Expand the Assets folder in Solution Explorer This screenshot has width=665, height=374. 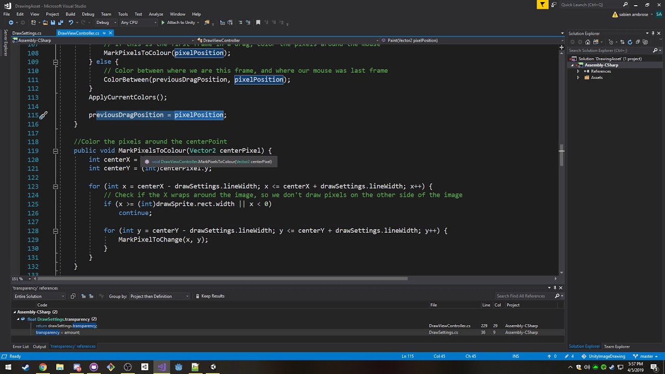(x=578, y=77)
